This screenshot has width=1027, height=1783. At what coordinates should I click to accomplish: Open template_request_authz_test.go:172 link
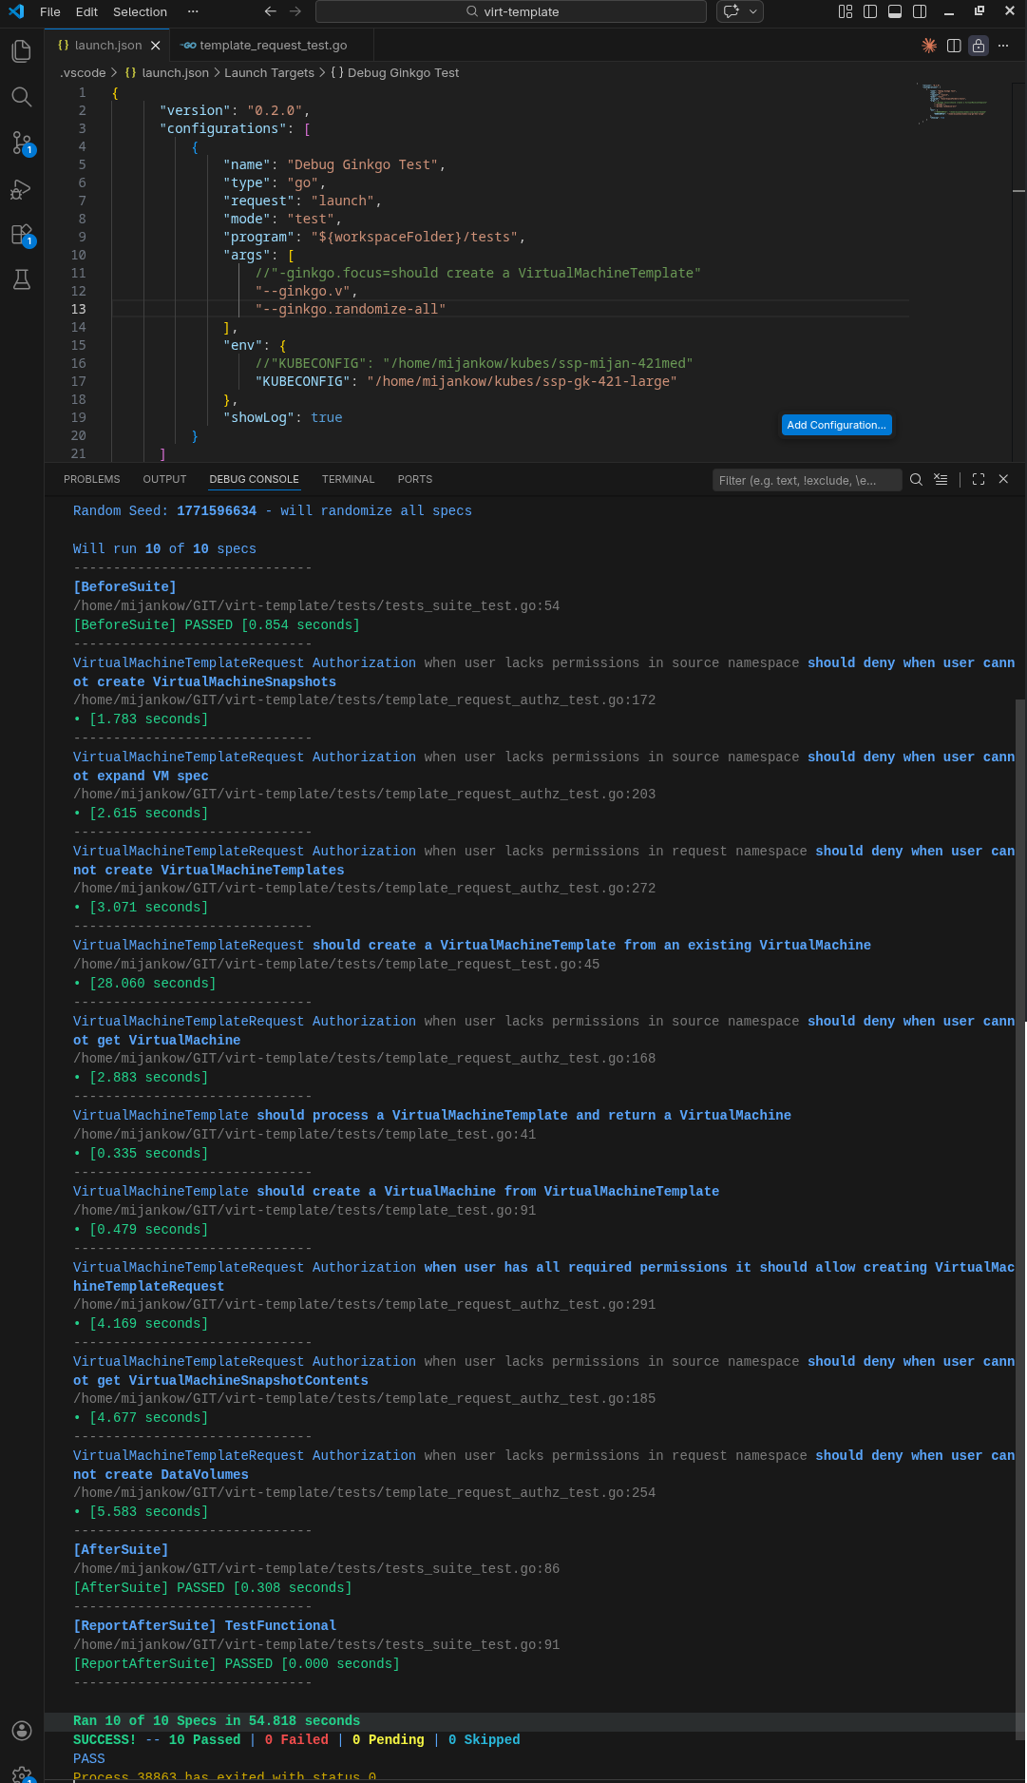tap(364, 700)
